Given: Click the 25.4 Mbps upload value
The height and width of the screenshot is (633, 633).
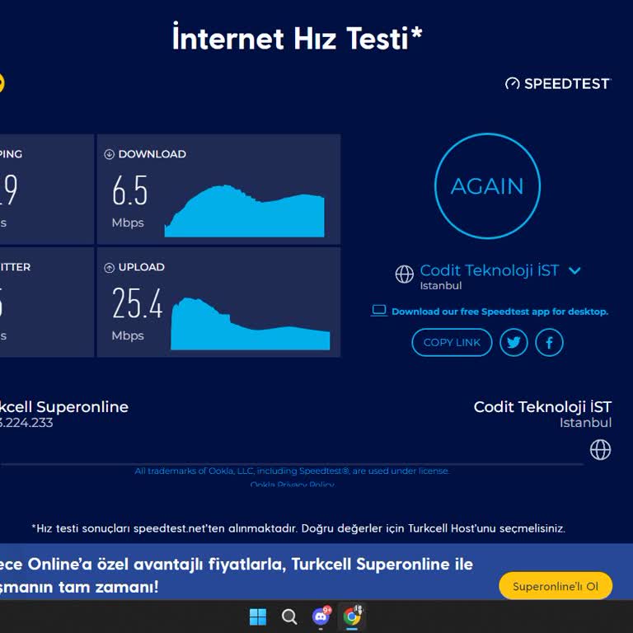Looking at the screenshot, I should [138, 303].
